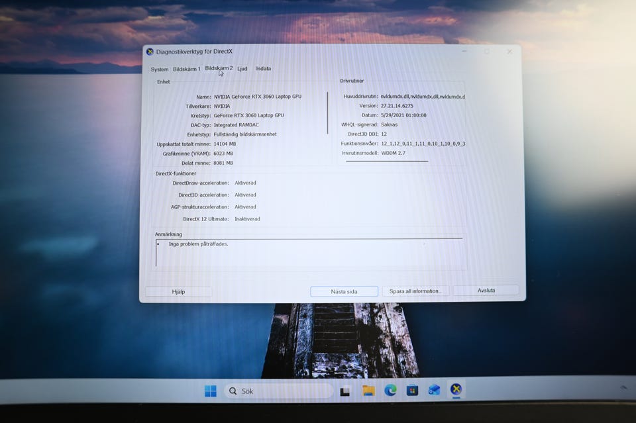Open the Windows Start menu
The height and width of the screenshot is (423, 636).
click(211, 391)
